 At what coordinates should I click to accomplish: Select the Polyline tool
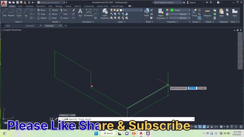[11, 13]
